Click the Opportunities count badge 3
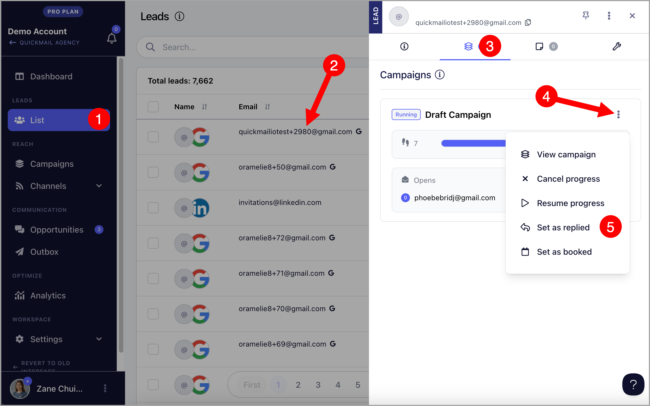Screen dimensions: 650x406 coord(99,230)
